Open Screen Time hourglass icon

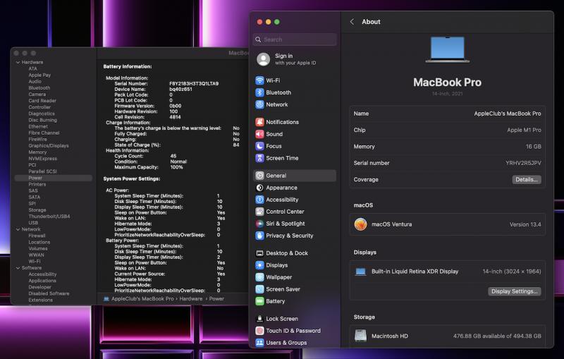click(x=259, y=158)
